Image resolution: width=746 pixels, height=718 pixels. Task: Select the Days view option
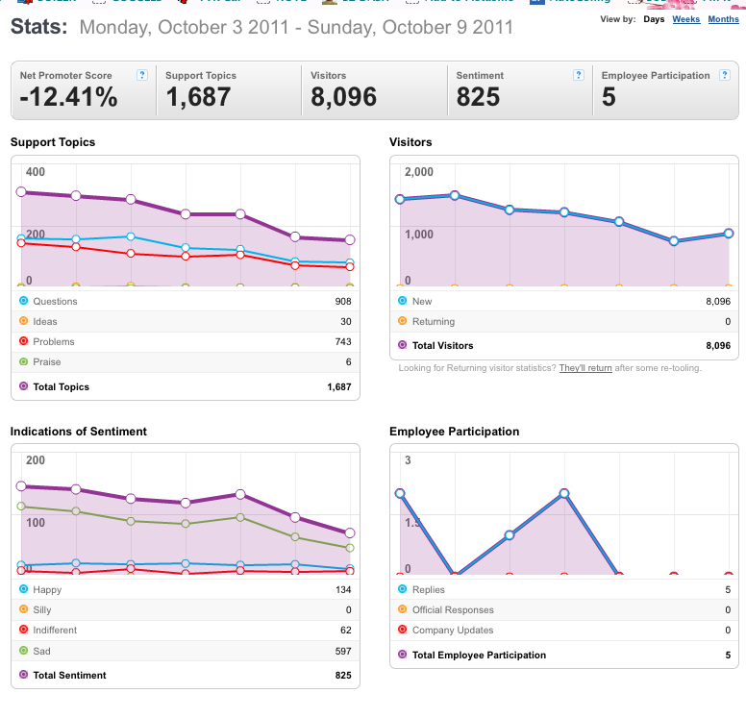coord(654,19)
